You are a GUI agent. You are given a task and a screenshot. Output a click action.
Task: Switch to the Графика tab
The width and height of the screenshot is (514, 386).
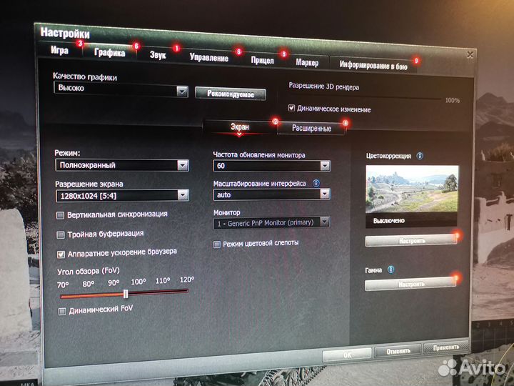(x=109, y=52)
